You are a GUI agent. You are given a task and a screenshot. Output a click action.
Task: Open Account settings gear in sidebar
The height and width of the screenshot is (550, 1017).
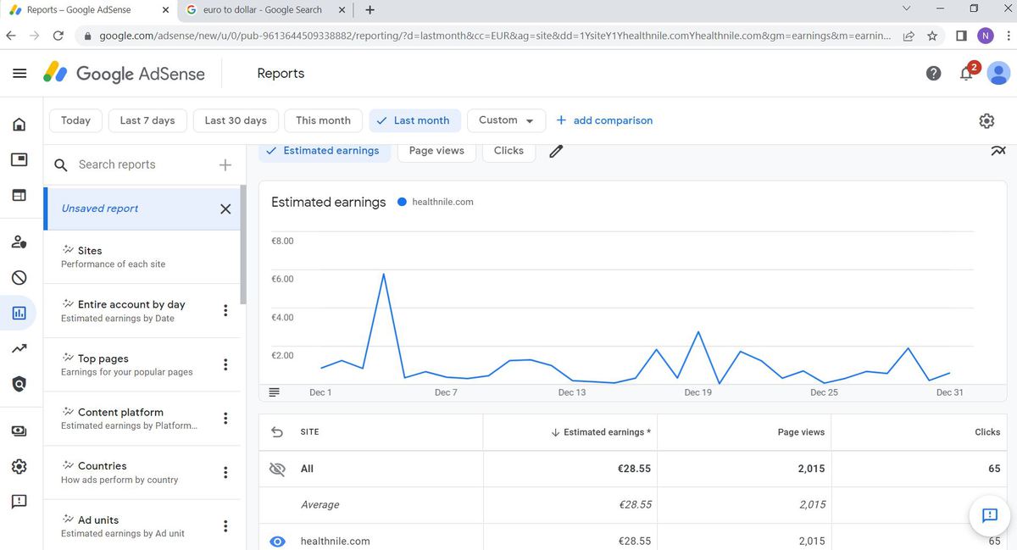point(19,466)
